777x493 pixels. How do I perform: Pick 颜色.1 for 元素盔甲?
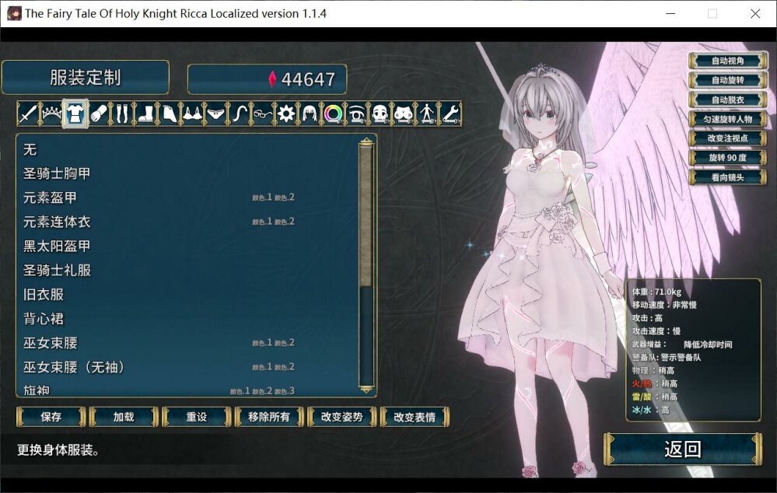(262, 198)
